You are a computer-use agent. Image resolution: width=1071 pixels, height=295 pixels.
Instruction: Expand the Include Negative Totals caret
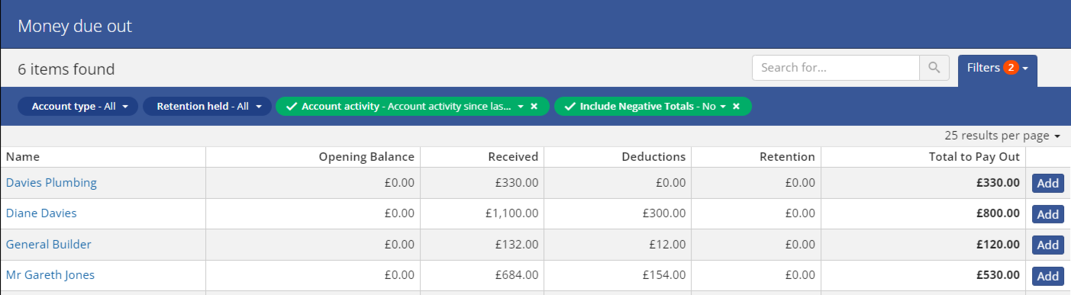point(722,107)
